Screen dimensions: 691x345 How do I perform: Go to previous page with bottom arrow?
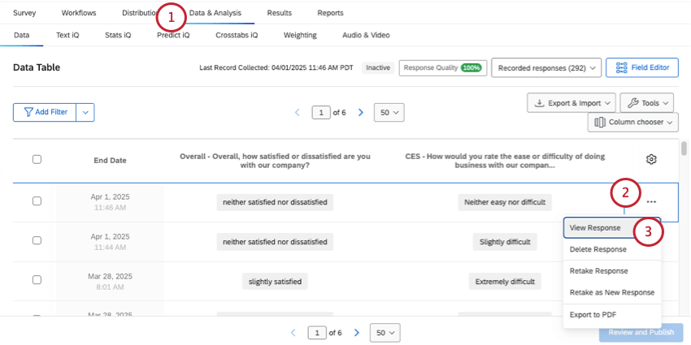coord(293,332)
